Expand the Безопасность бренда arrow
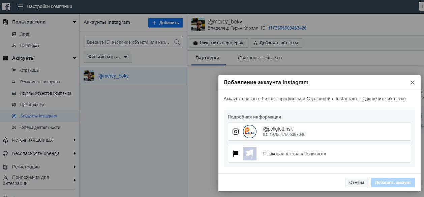This screenshot has width=424, height=197. (x=74, y=153)
